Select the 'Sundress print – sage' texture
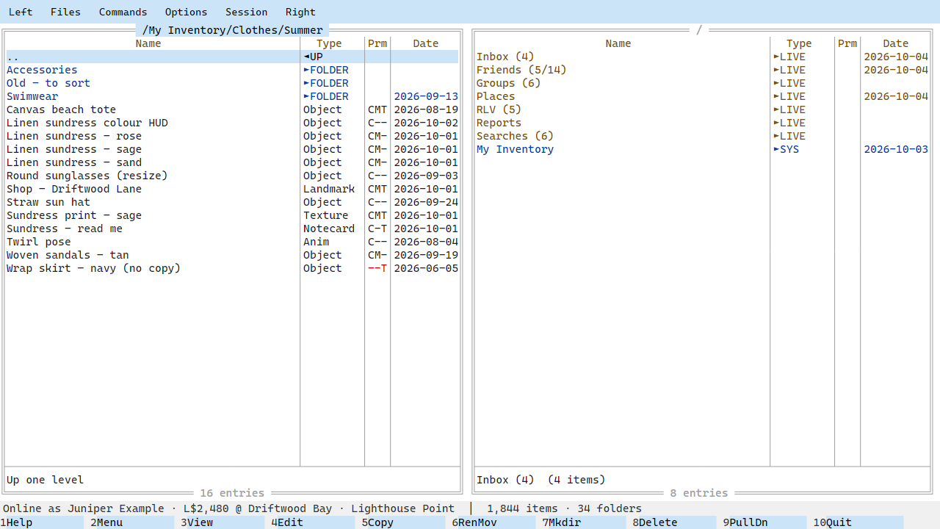The width and height of the screenshot is (940, 529). (232, 215)
